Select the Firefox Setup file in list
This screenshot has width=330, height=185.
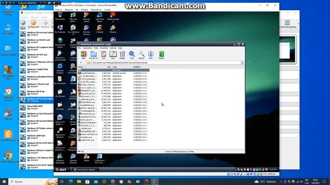113,108
